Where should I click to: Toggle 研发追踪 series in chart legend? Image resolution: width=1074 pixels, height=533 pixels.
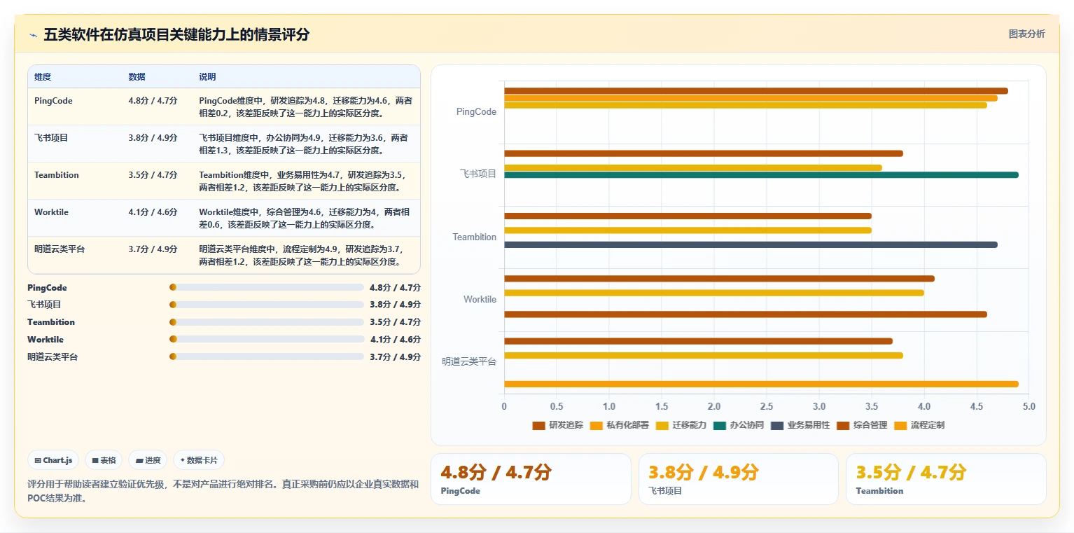[x=557, y=425]
